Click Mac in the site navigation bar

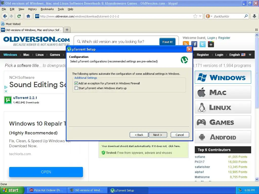(x=26, y=55)
